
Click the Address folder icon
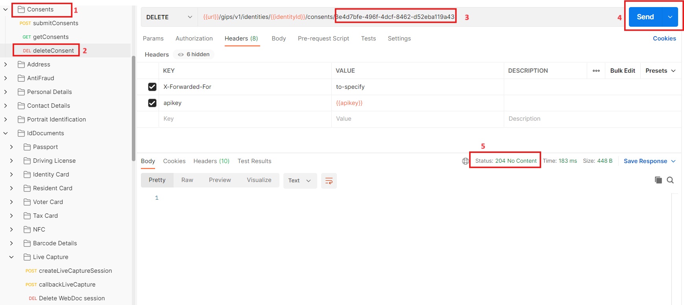(21, 64)
